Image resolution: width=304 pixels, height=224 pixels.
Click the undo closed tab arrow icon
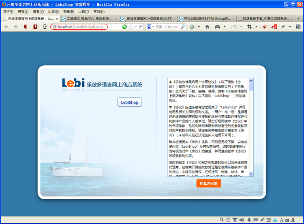[233, 27]
